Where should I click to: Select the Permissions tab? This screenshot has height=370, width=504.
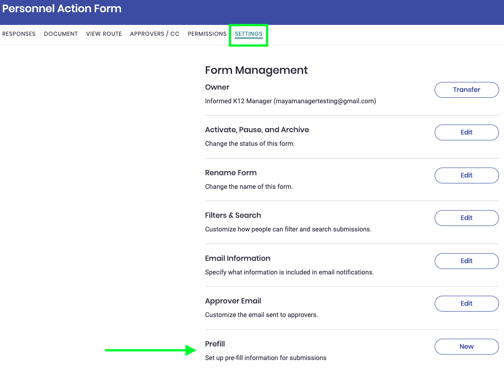[207, 34]
